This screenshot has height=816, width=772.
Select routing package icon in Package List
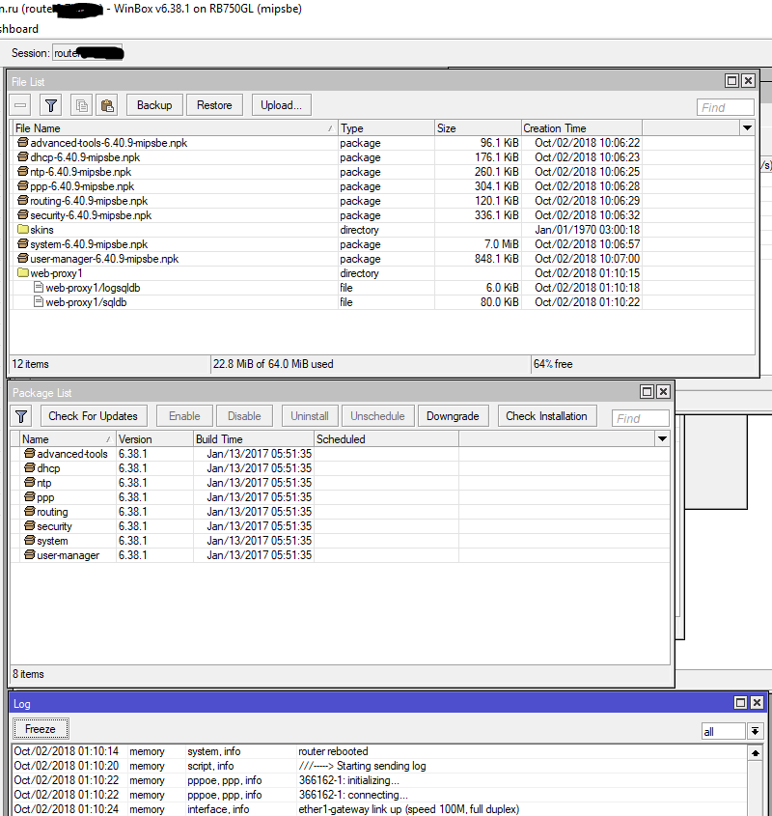pyautogui.click(x=30, y=512)
